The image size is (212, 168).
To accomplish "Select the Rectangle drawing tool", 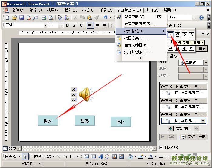I will pyautogui.click(x=73, y=156).
